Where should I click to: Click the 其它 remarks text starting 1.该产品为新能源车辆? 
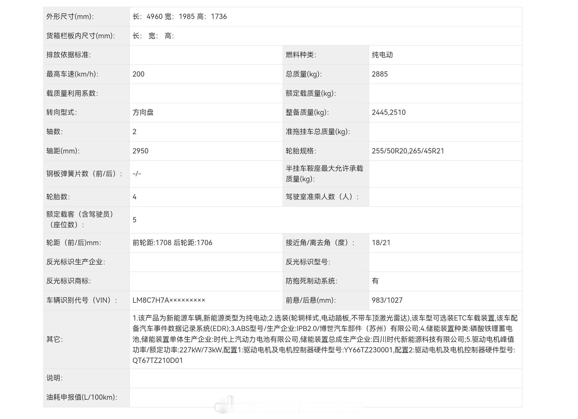click(x=325, y=340)
